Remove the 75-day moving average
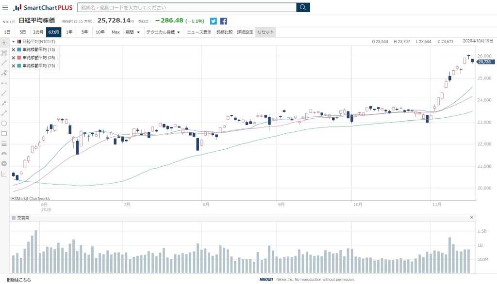This screenshot has width=497, height=284. tap(14, 65)
